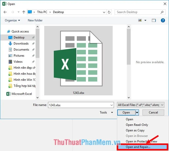Open the 'Hình nền hoa' folder
This screenshot has height=151, width=169.
click(x=25, y=74)
